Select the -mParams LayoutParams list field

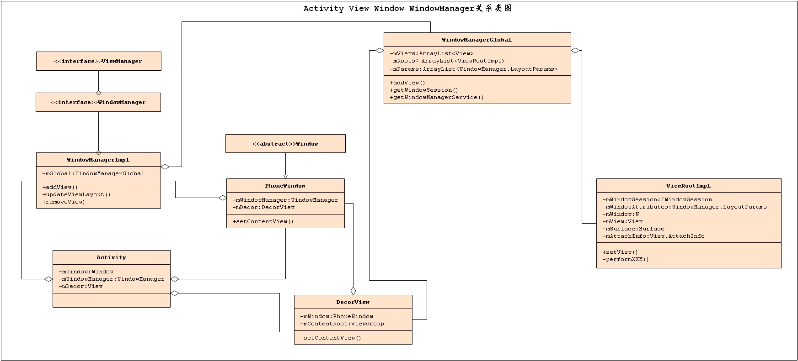click(474, 69)
